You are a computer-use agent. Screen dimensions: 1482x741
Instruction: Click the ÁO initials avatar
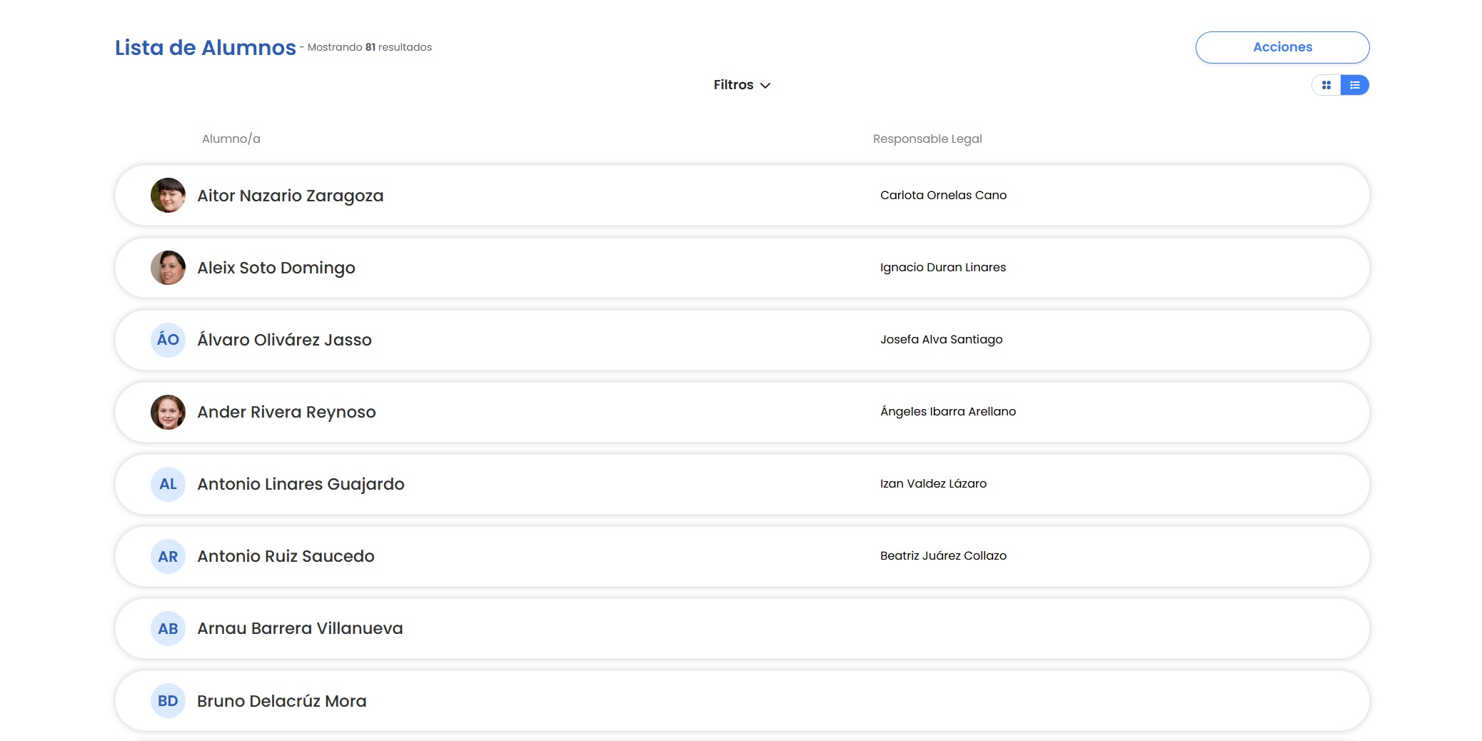click(168, 340)
